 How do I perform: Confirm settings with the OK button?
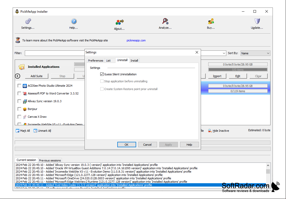127,145
